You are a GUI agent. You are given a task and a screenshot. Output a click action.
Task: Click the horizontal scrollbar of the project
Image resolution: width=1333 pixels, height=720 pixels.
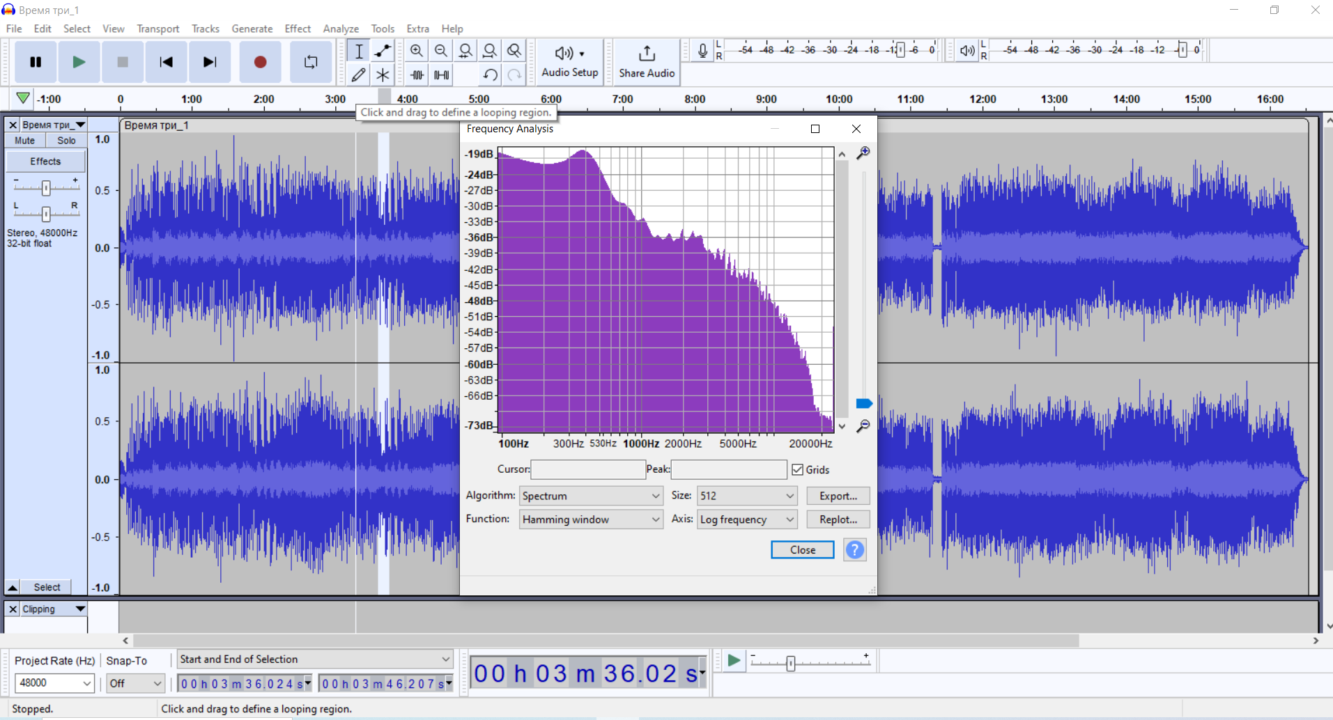606,641
